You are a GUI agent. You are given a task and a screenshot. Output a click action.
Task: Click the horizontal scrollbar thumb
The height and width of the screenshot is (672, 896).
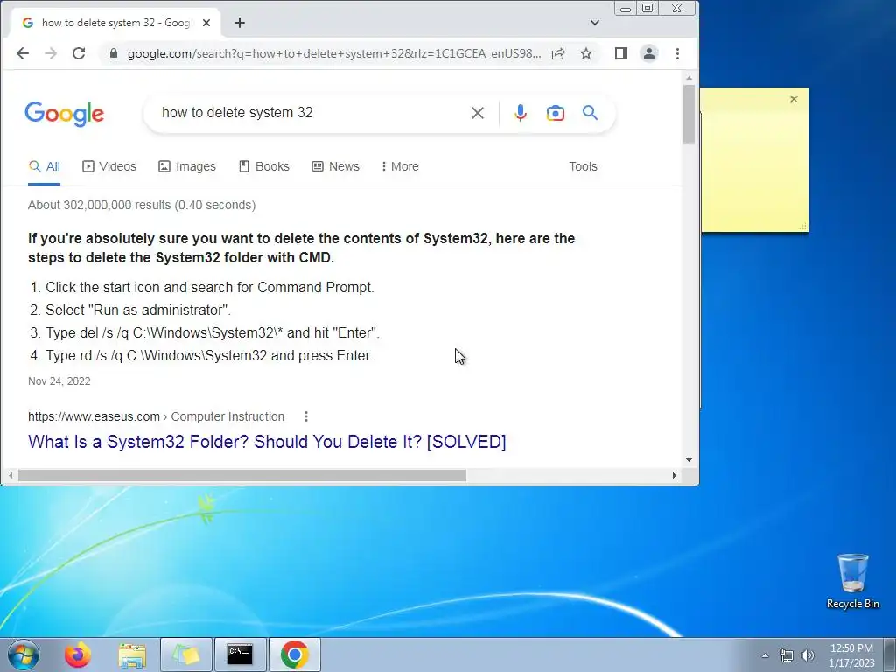pos(242,475)
